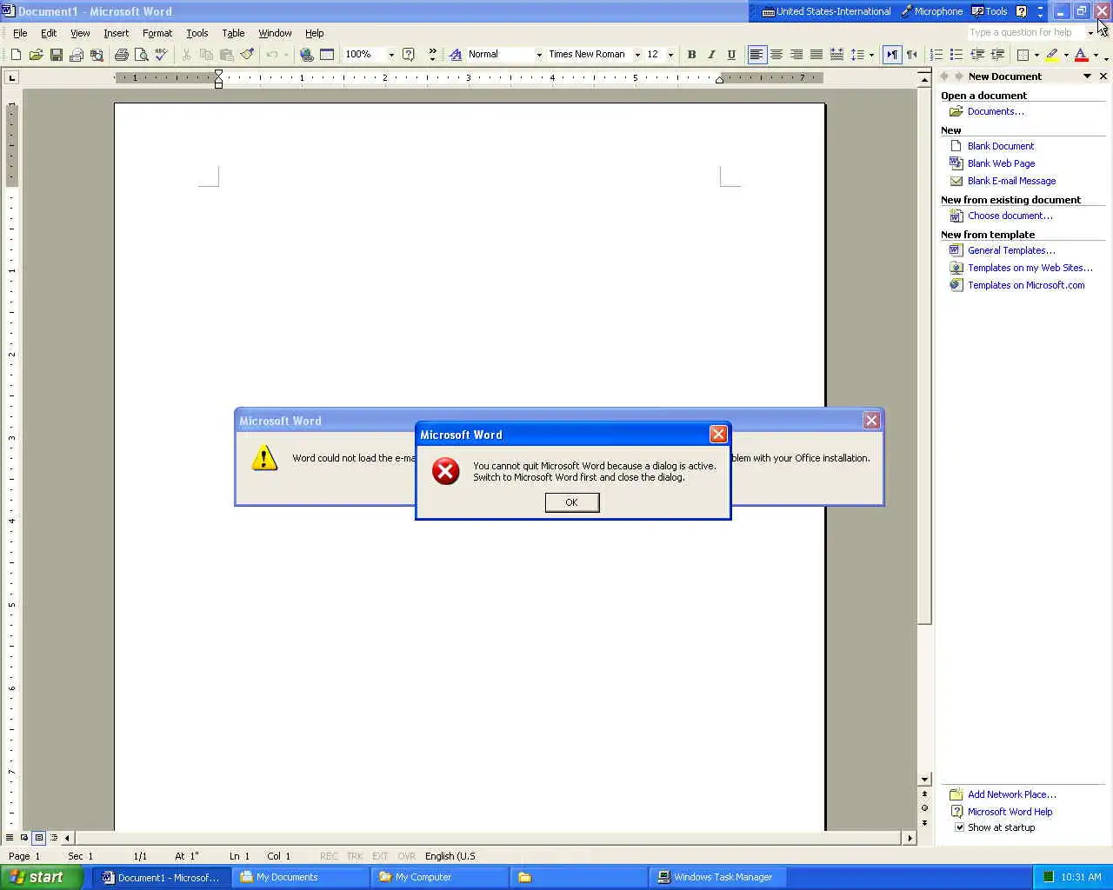Click the New Blank Document toolbar icon
The image size is (1113, 890).
16,55
